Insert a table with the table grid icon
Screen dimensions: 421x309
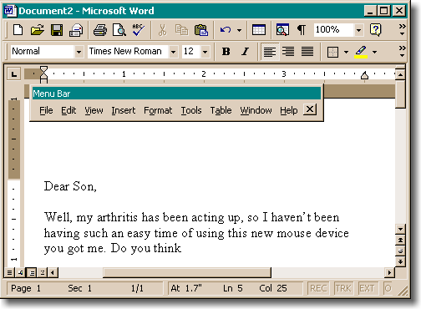(259, 30)
